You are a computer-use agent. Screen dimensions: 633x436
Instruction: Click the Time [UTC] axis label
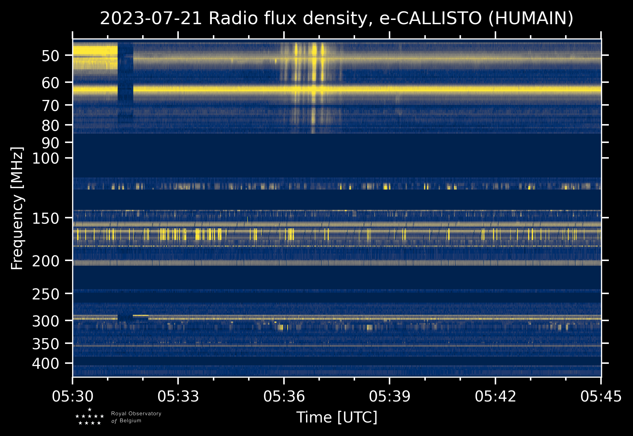pos(337,417)
